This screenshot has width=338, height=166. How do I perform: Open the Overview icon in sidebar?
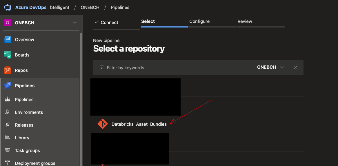[x=8, y=40]
